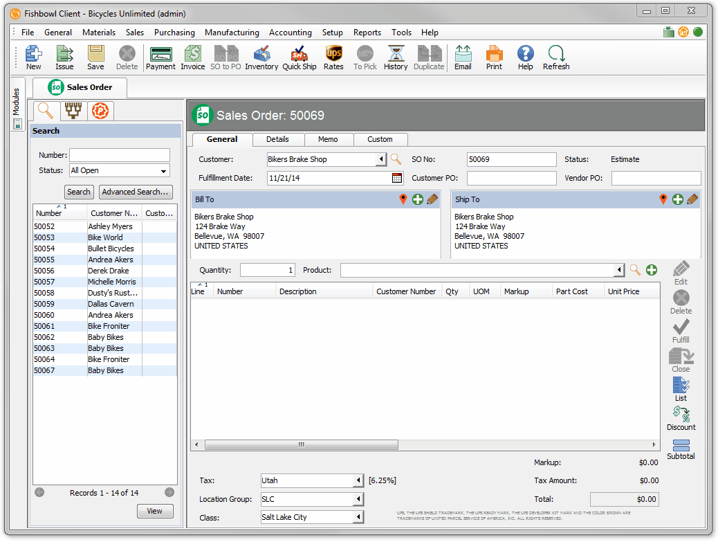This screenshot has width=718, height=542.
Task: Edit the Bill To address pencil icon
Action: click(x=432, y=199)
